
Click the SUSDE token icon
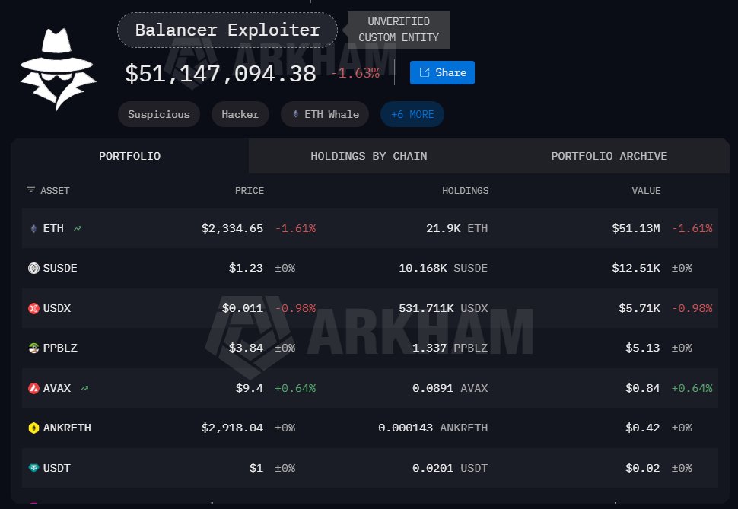pos(33,268)
